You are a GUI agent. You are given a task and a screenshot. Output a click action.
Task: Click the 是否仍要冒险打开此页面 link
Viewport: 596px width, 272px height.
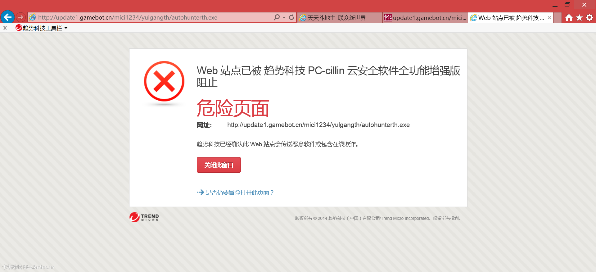[x=239, y=193]
